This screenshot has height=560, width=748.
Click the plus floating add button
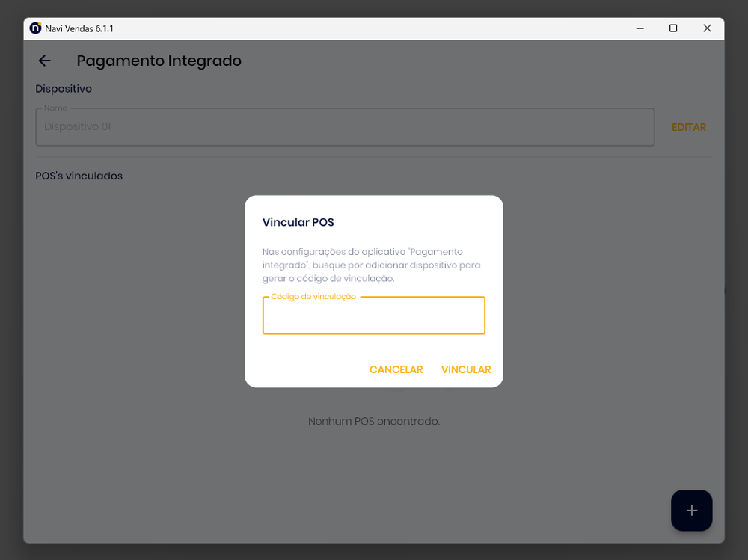(x=691, y=511)
